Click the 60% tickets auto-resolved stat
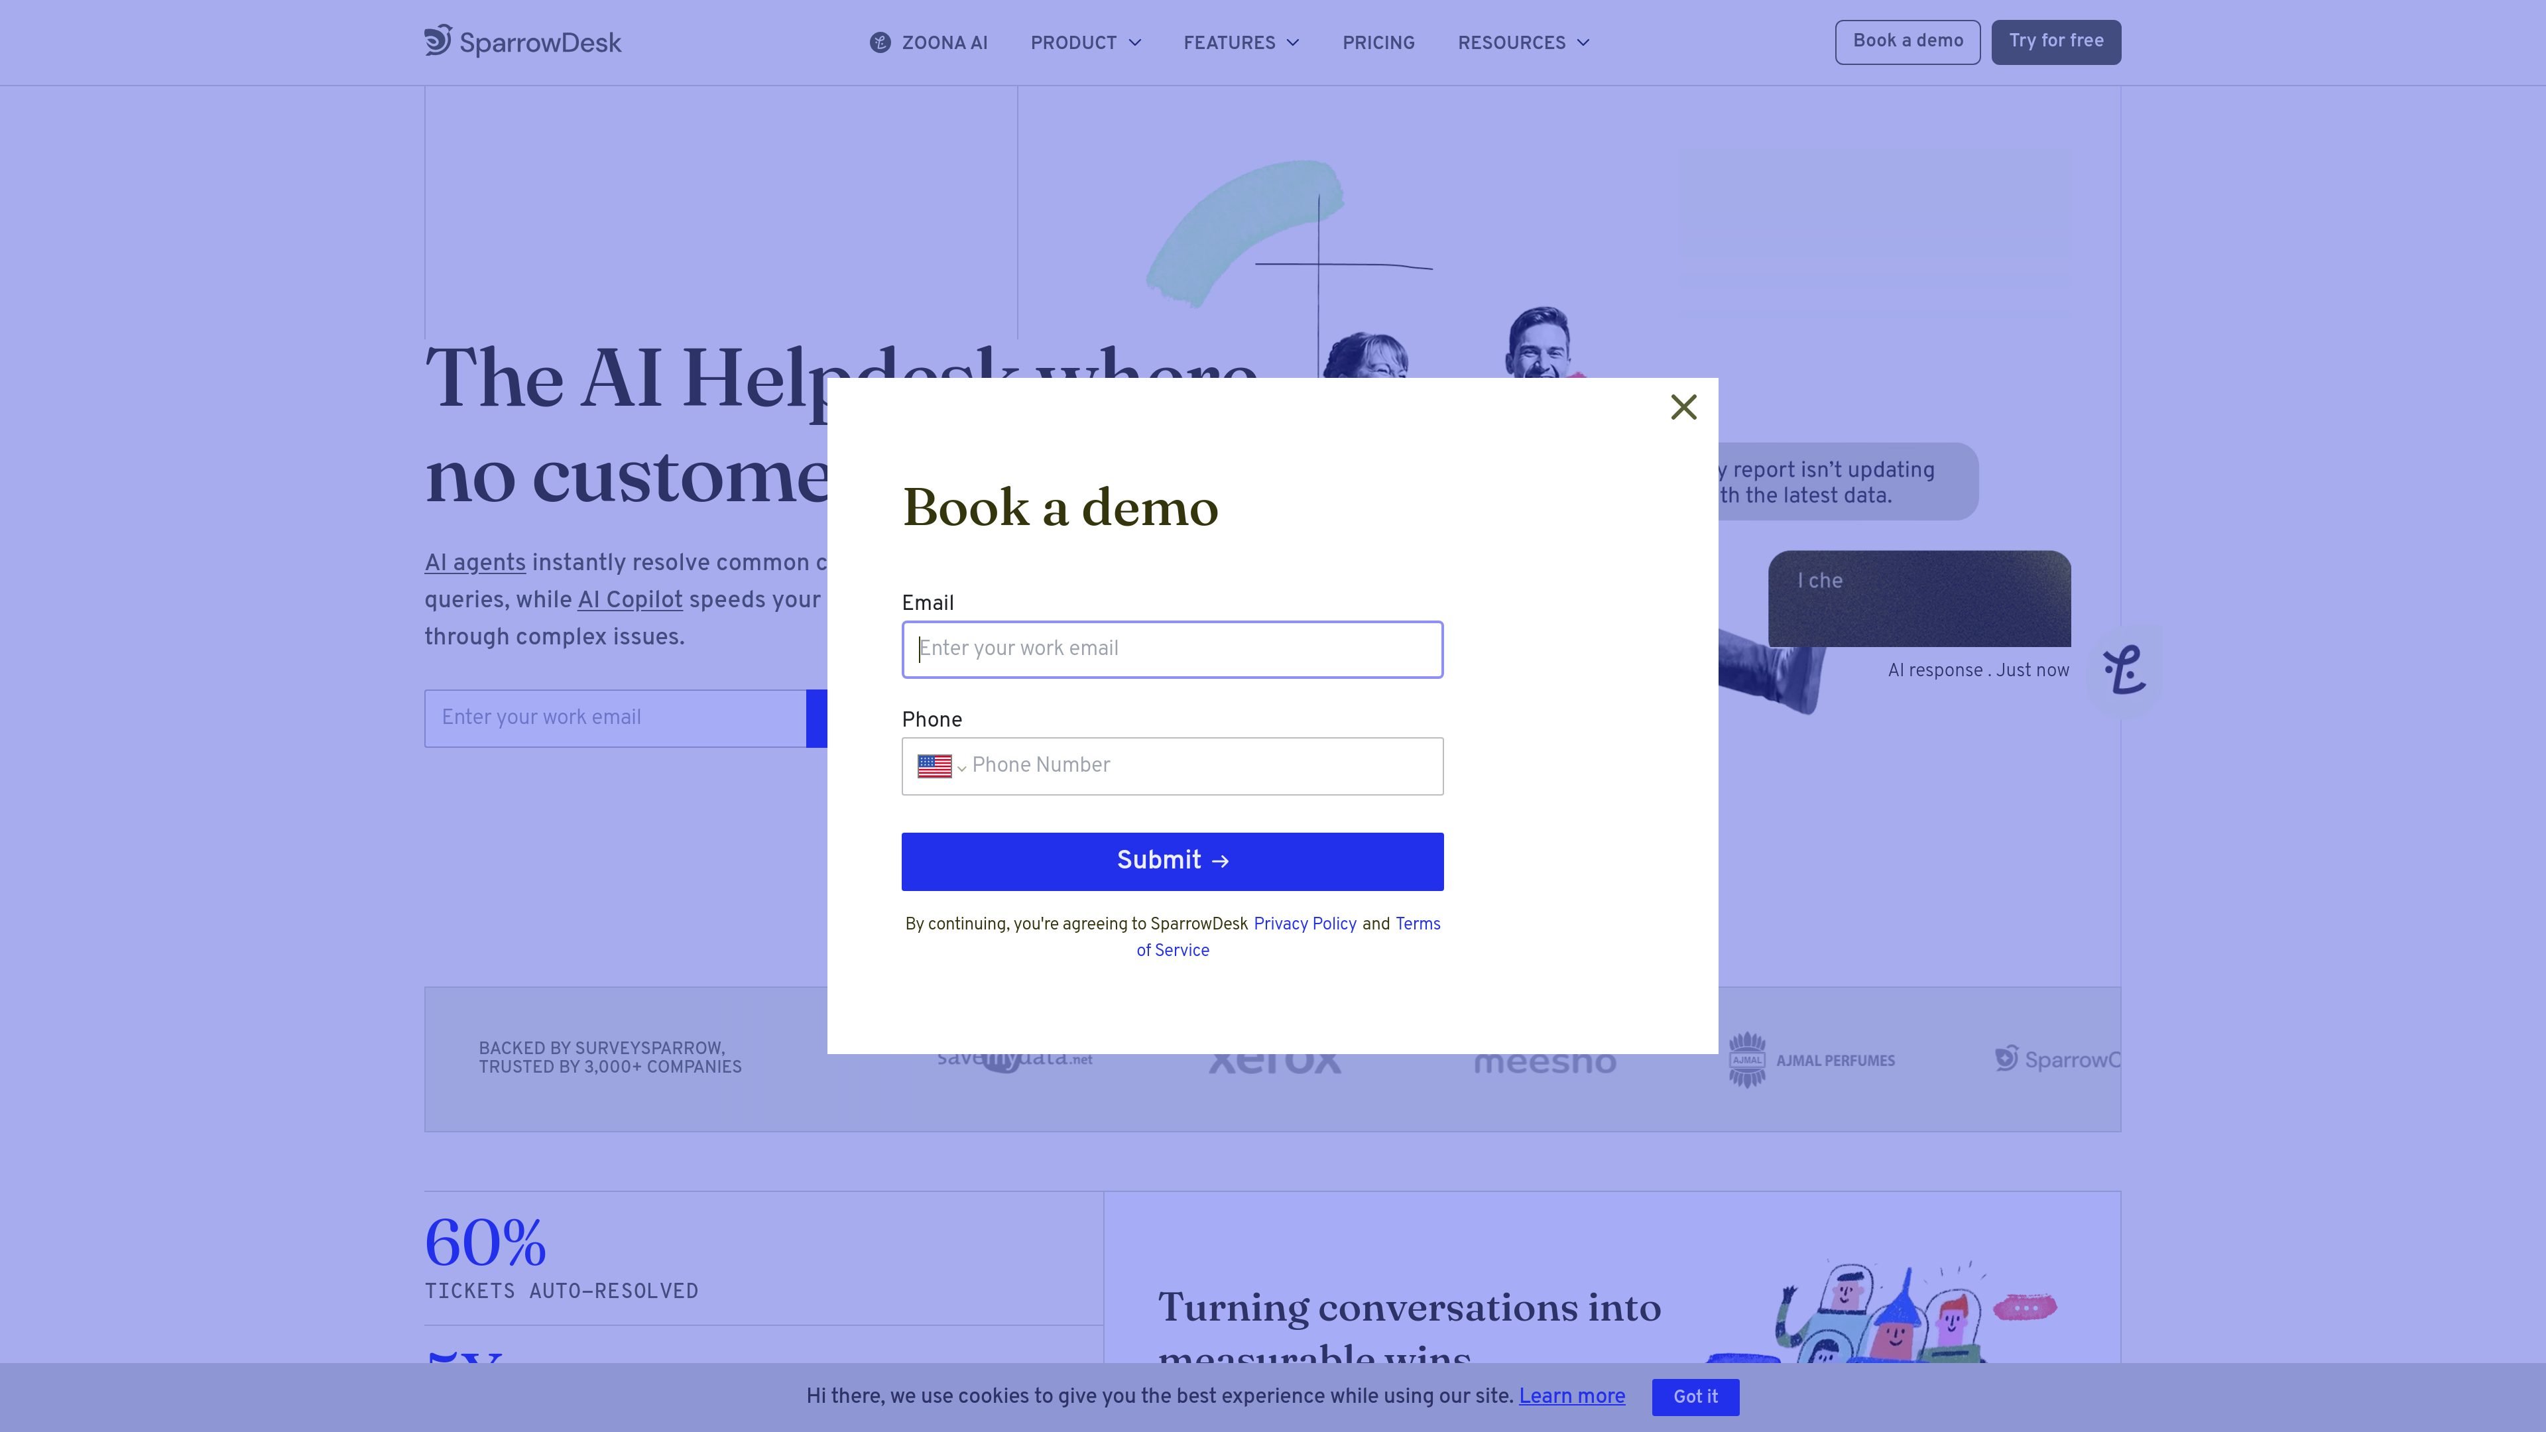 point(562,1257)
